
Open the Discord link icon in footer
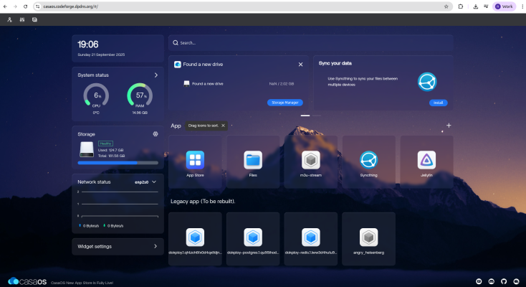click(x=492, y=281)
